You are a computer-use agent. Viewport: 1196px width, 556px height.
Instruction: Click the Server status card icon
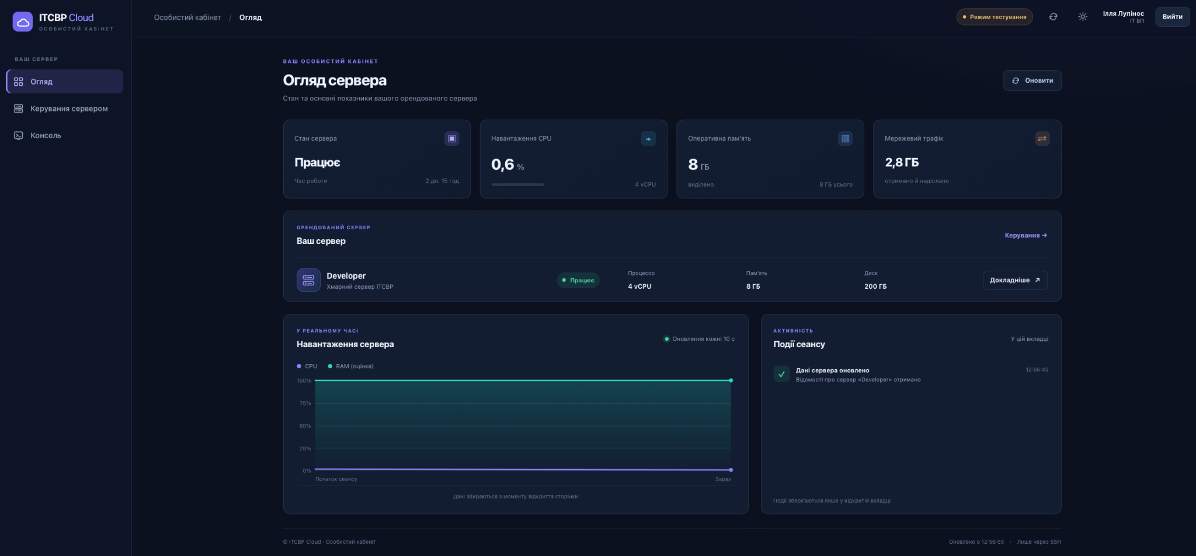point(451,138)
